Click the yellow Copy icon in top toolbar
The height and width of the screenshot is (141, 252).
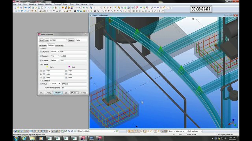119,7
